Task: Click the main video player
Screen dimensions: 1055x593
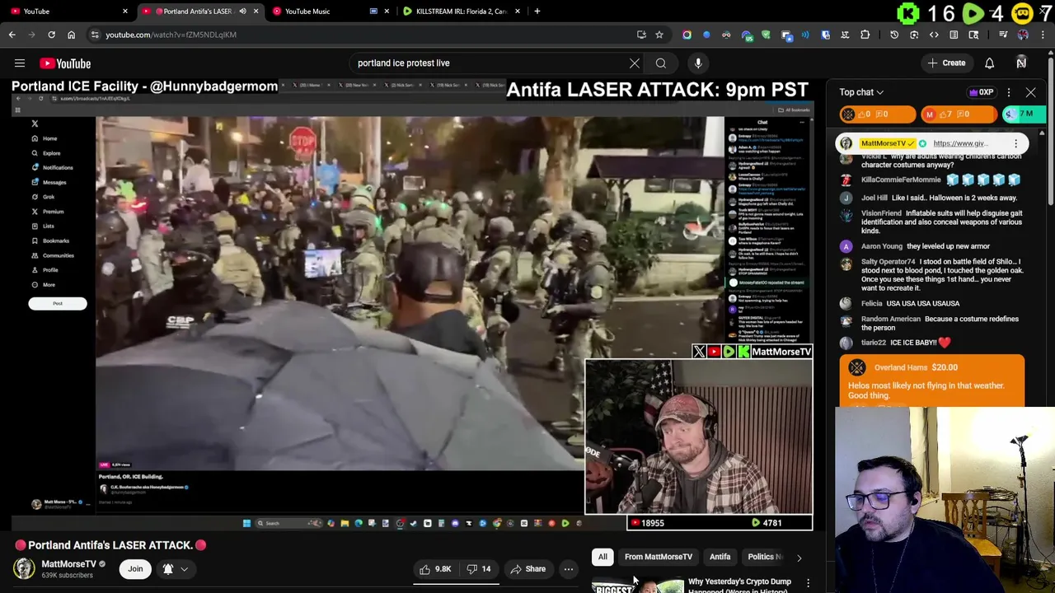Action: (x=412, y=305)
